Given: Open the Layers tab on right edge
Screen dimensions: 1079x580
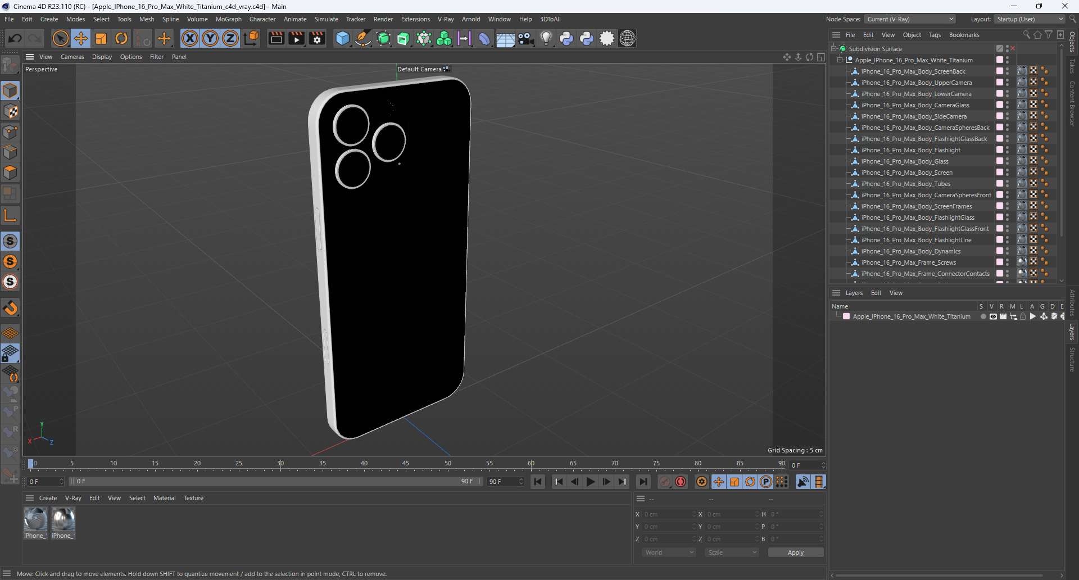Looking at the screenshot, I should point(1072,331).
